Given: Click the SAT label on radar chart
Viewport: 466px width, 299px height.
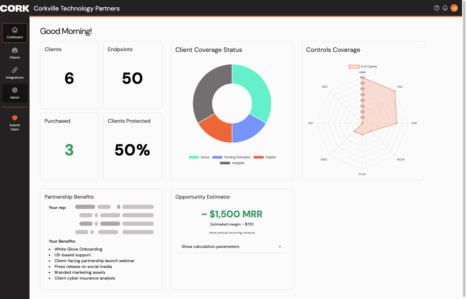Looking at the screenshot, I should click(311, 123).
